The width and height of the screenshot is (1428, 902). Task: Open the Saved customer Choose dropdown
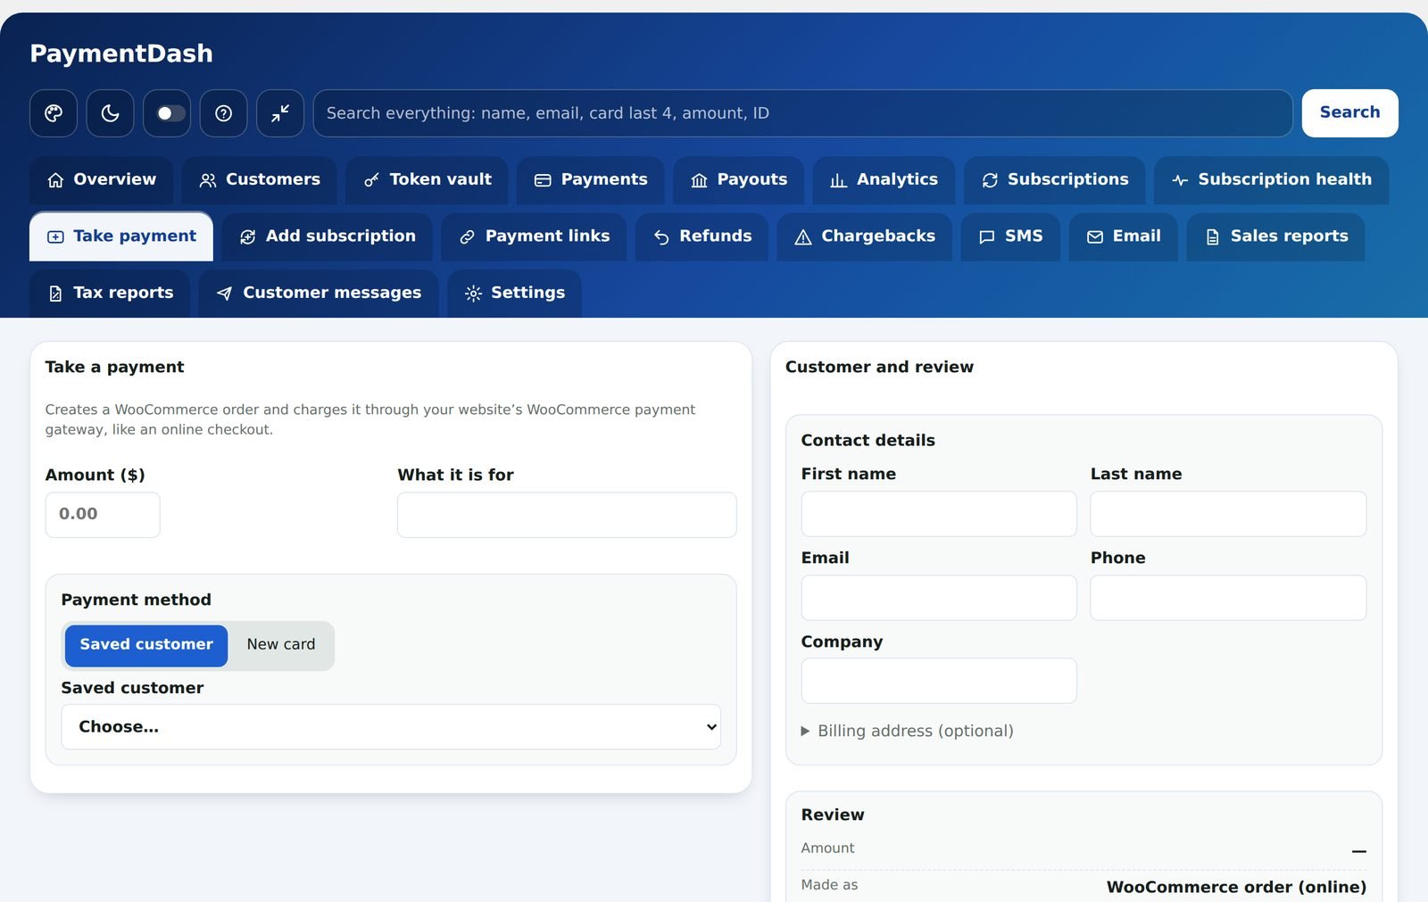click(x=391, y=727)
